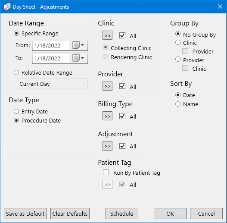Open the To date calendar picker
The image size is (227, 223).
78,58
